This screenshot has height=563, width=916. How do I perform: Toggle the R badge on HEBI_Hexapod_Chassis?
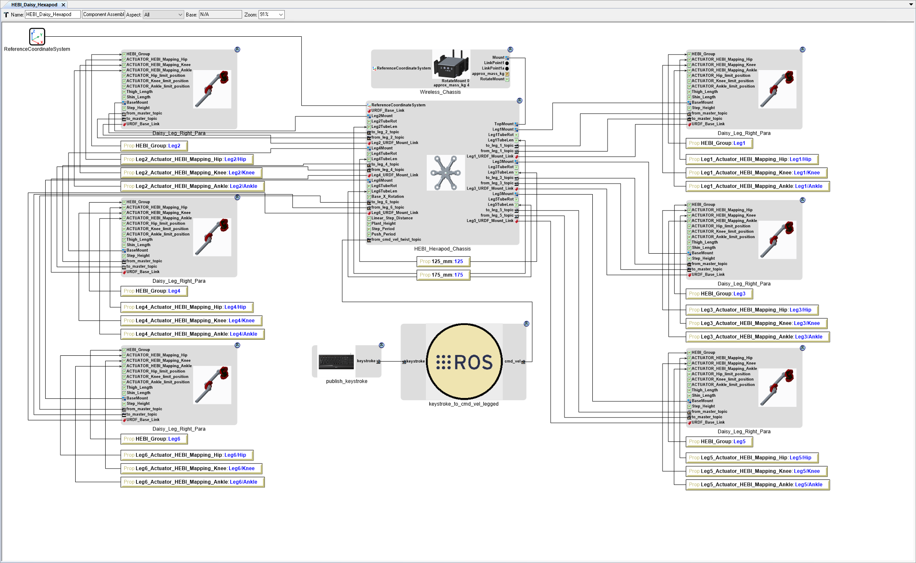[x=519, y=100]
